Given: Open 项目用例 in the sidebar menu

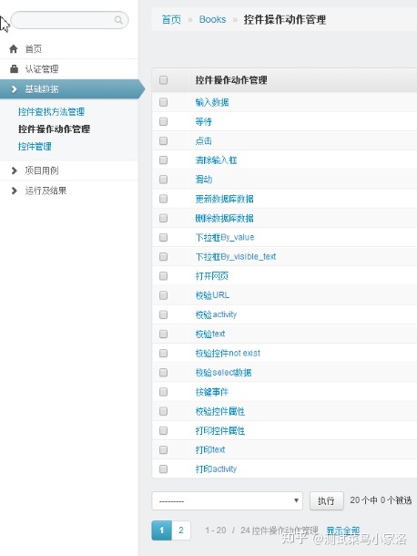Looking at the screenshot, I should (x=42, y=170).
